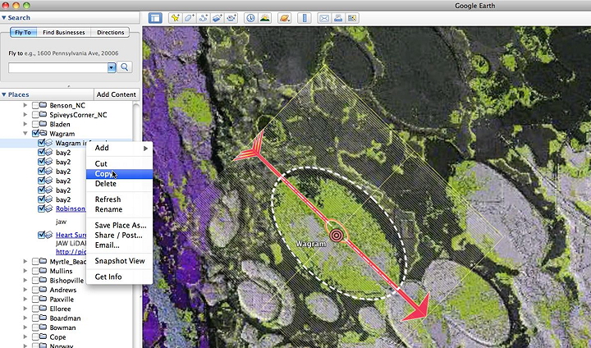Toggle the sunlight icon in toolbar
This screenshot has width=591, height=348.
265,17
